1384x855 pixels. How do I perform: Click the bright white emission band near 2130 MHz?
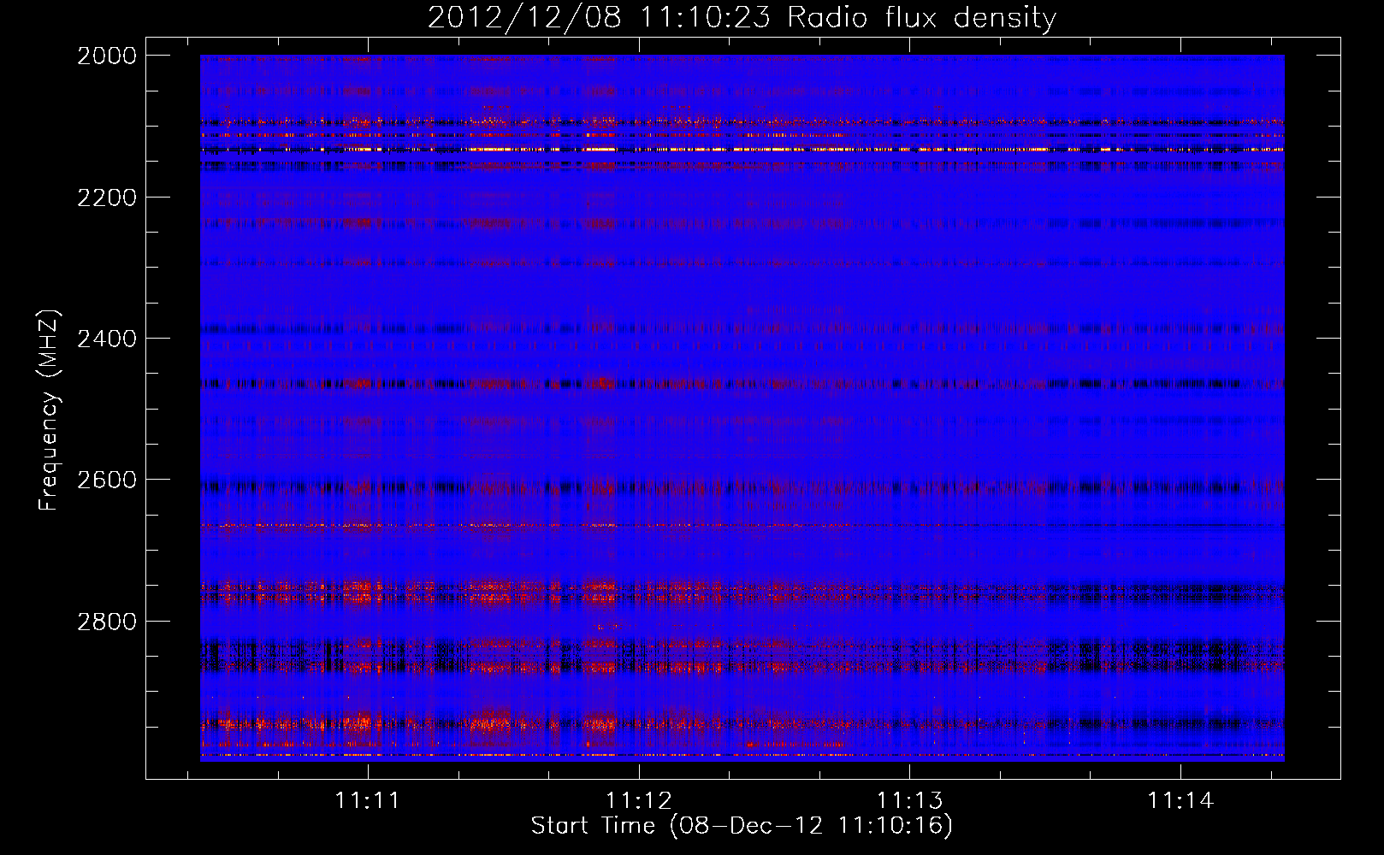point(742,150)
